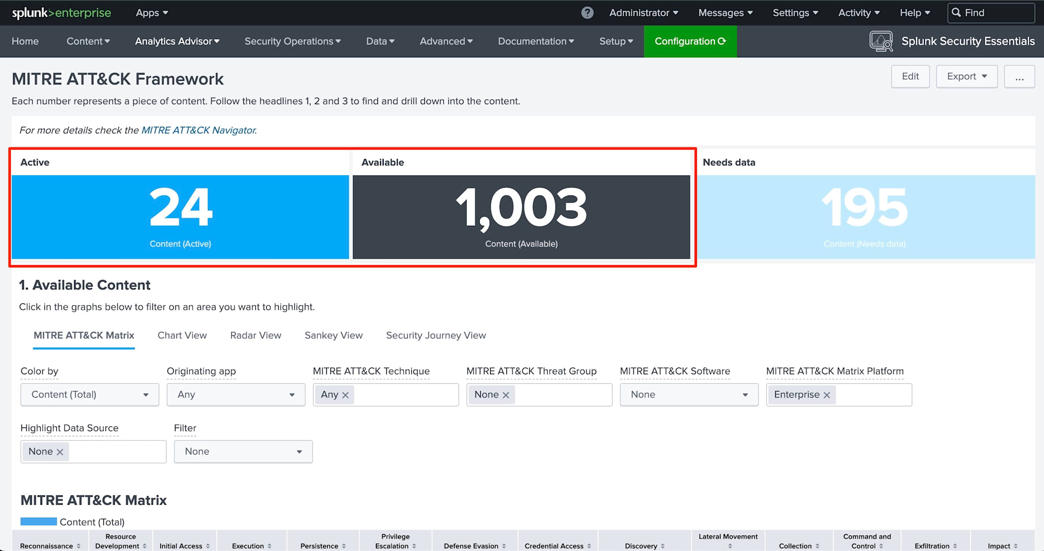
Task: Open the Export dropdown button
Action: 967,76
